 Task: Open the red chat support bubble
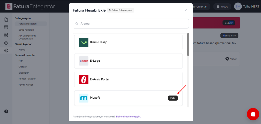(x=253, y=114)
